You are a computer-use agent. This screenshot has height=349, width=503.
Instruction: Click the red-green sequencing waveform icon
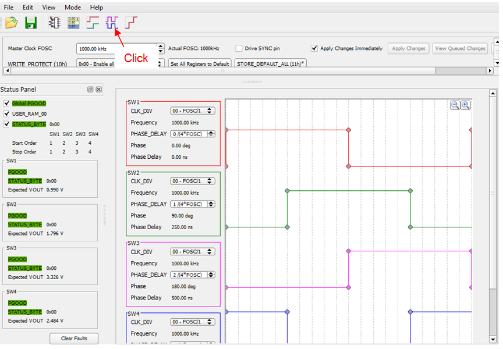(x=93, y=23)
